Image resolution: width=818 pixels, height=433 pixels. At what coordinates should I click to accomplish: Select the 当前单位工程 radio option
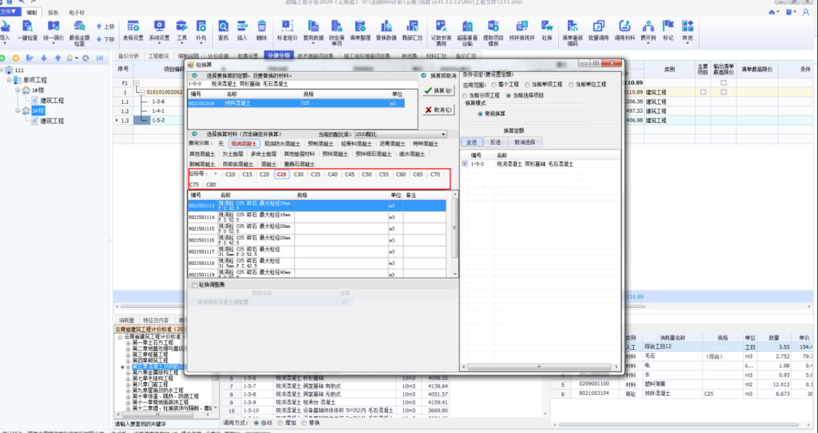571,84
